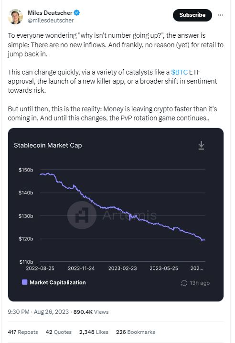Click the blue verified badge
The image size is (235, 343).
point(76,13)
